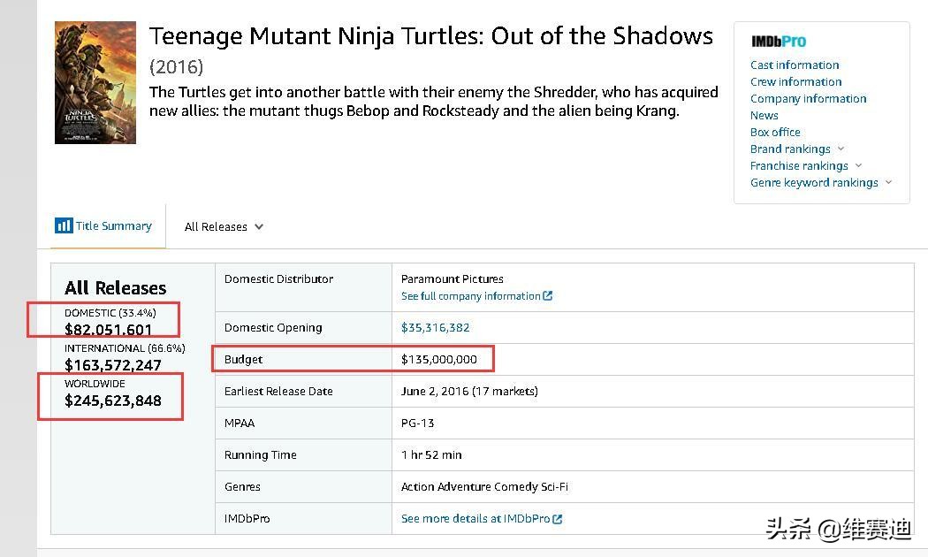Expand the Genre keyword rankings menu
The height and width of the screenshot is (557, 928).
(x=888, y=182)
